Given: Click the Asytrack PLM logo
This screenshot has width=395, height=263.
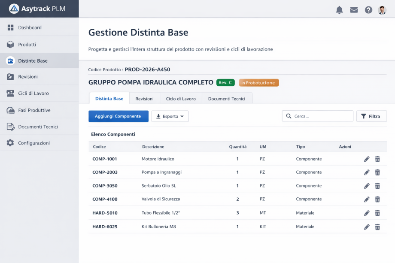Looking at the screenshot, I should pos(37,9).
